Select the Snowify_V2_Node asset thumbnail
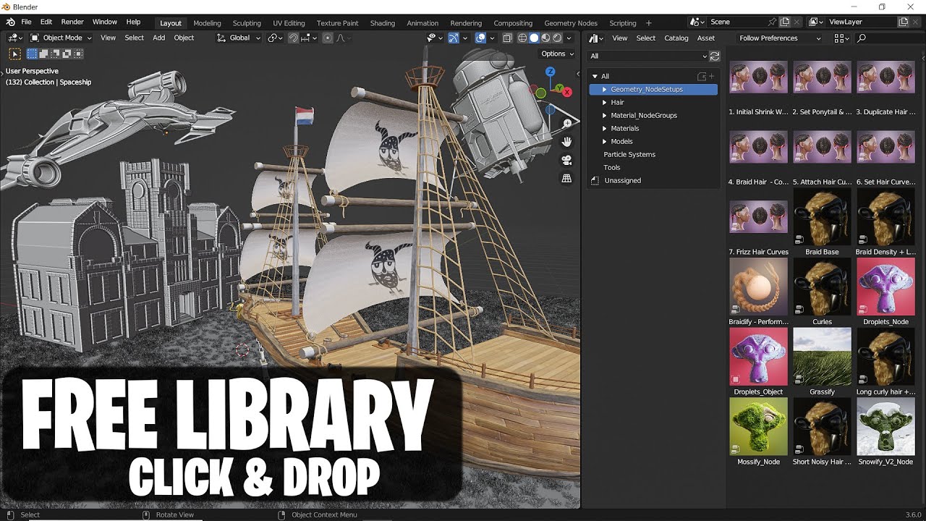 click(885, 427)
